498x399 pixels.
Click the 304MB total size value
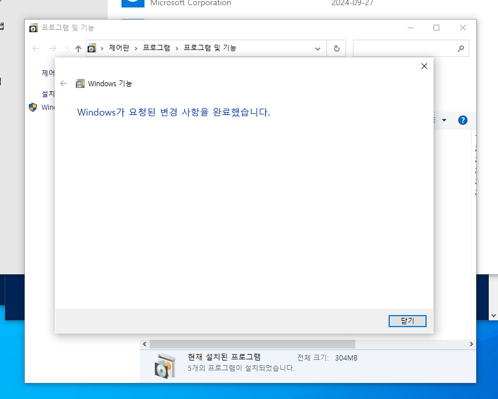346,358
